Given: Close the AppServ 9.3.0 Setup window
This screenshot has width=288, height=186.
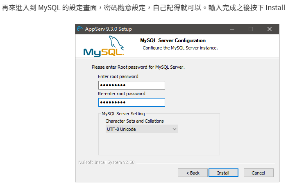Looking at the screenshot, I should click(x=269, y=29).
